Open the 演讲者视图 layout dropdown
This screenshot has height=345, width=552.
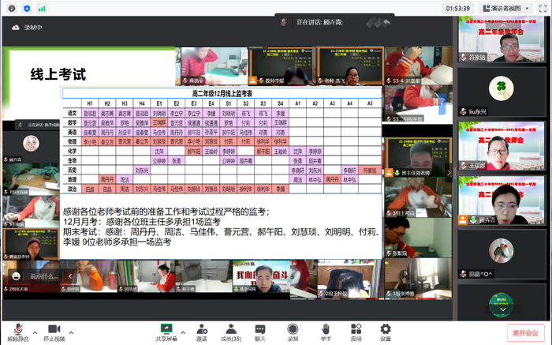tap(505, 9)
